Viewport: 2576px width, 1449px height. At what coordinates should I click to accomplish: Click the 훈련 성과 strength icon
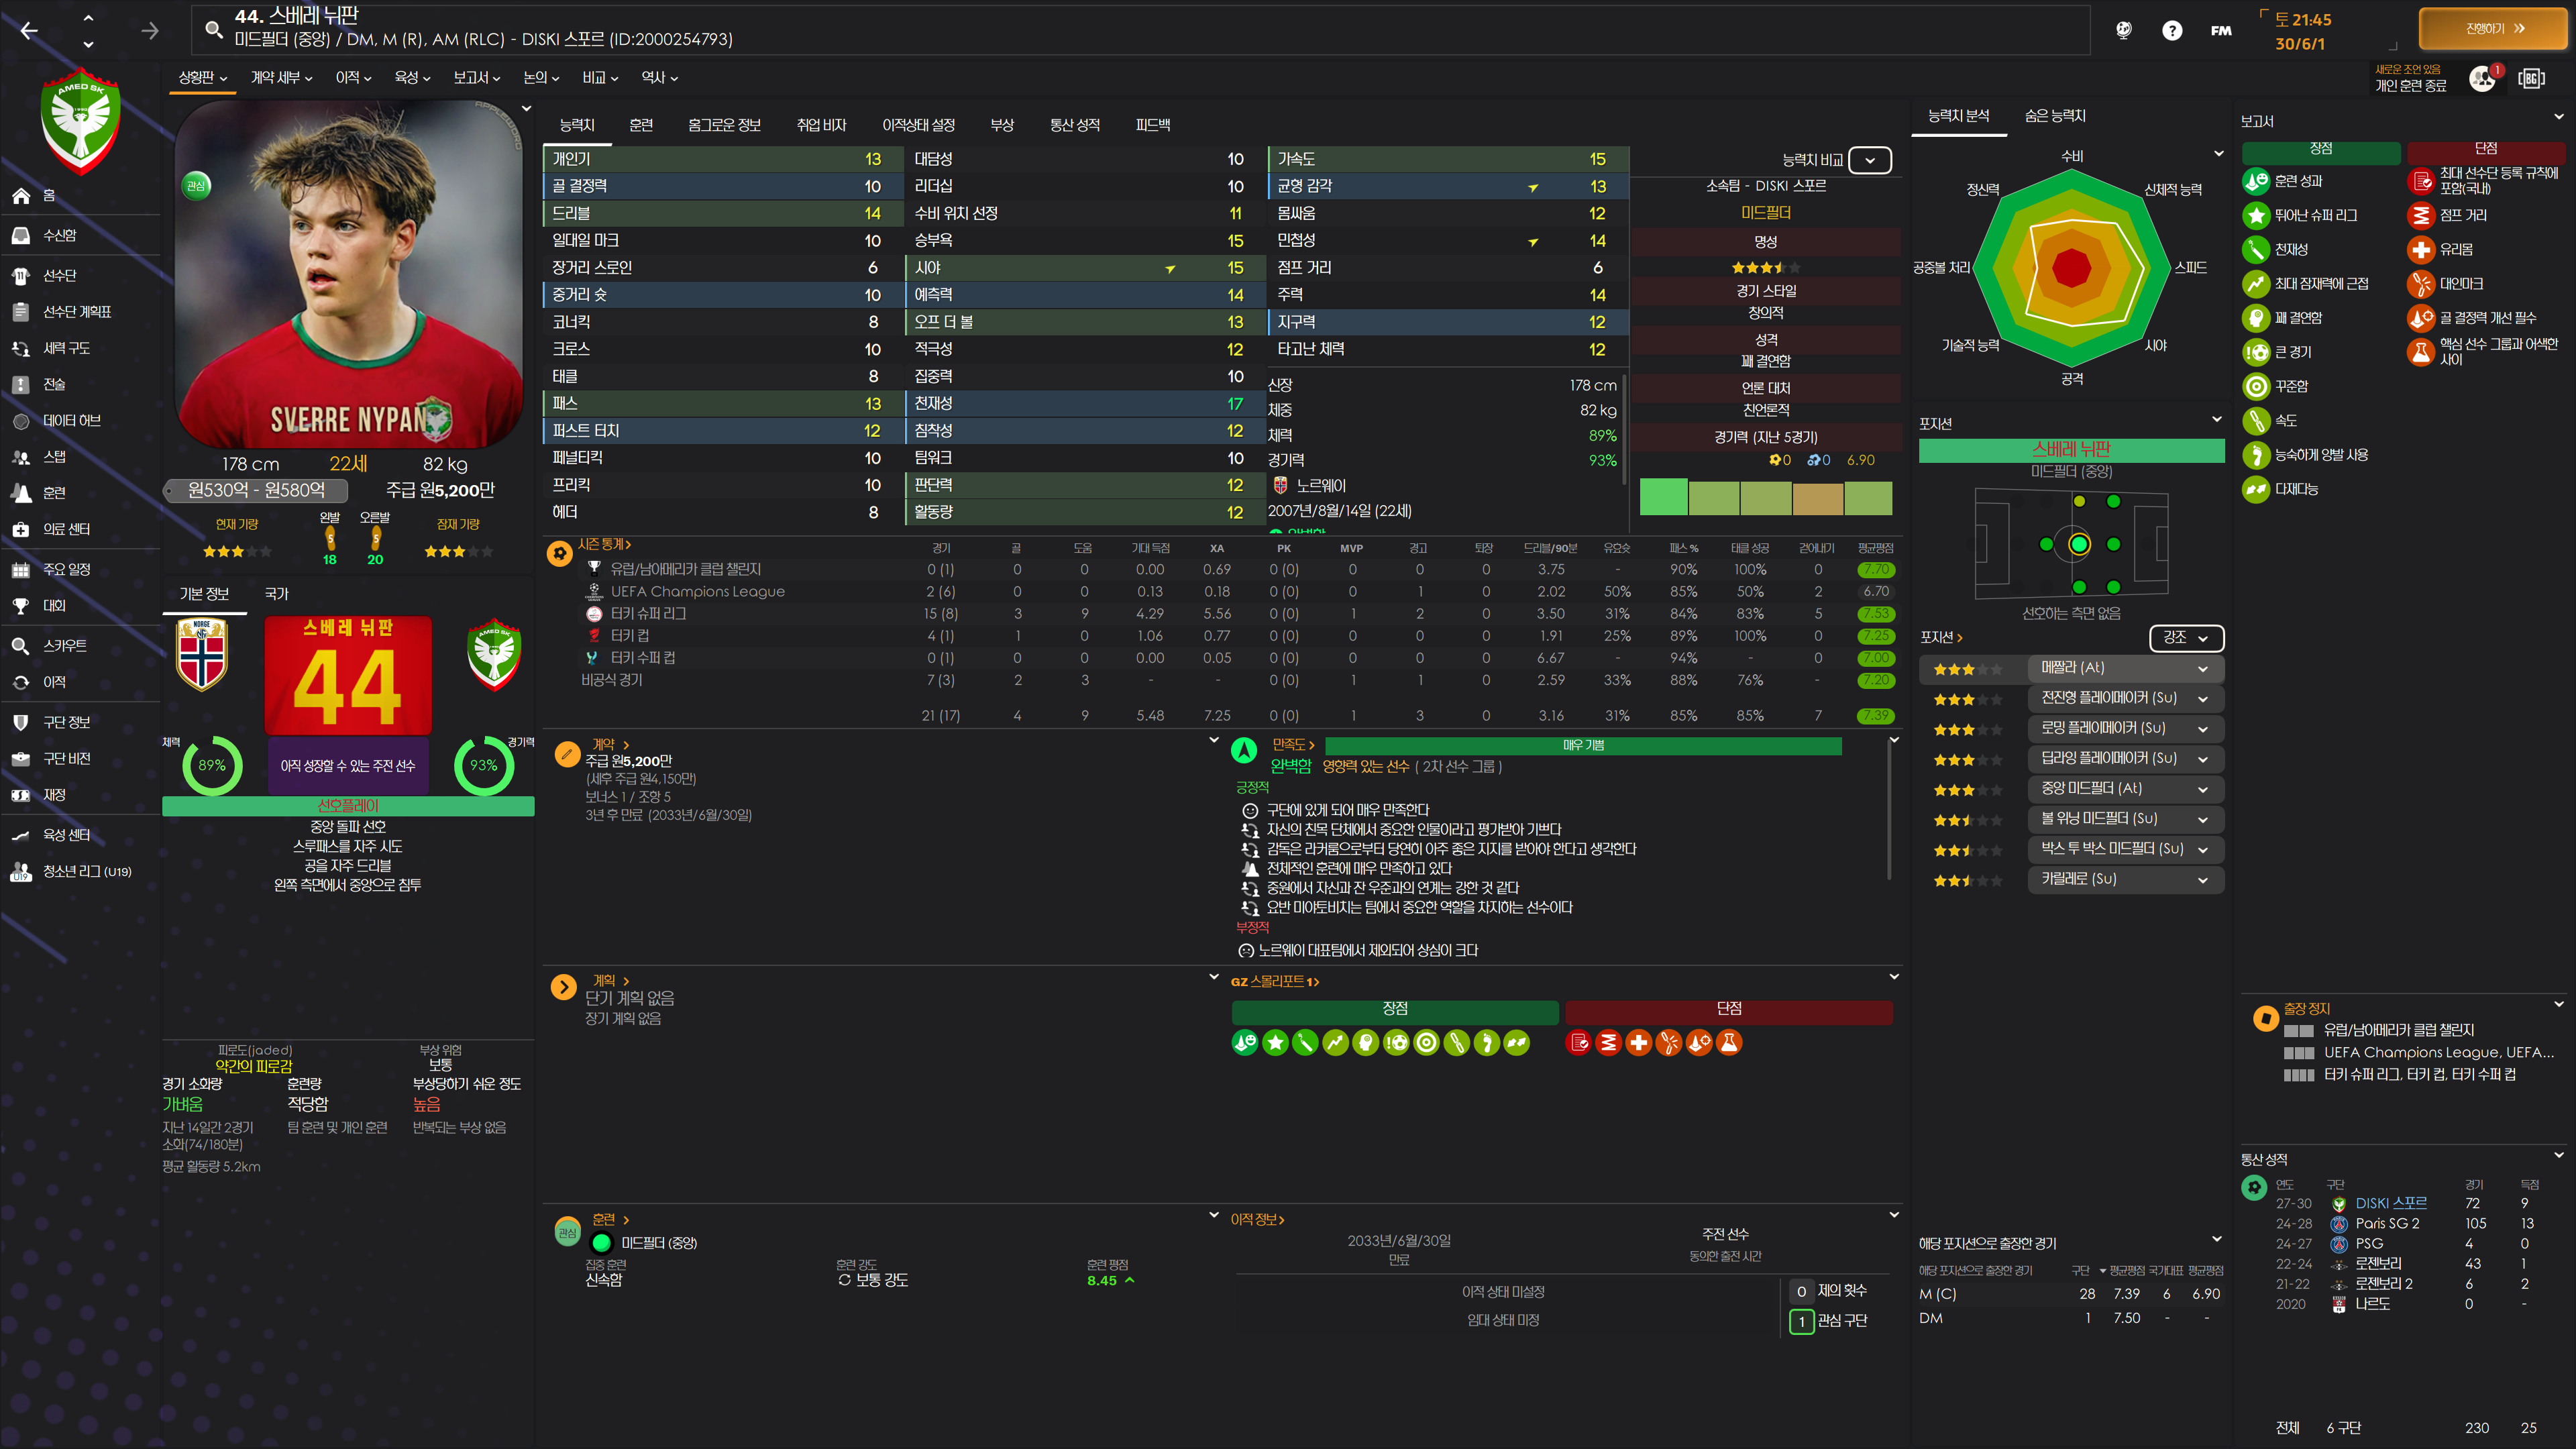2256,181
